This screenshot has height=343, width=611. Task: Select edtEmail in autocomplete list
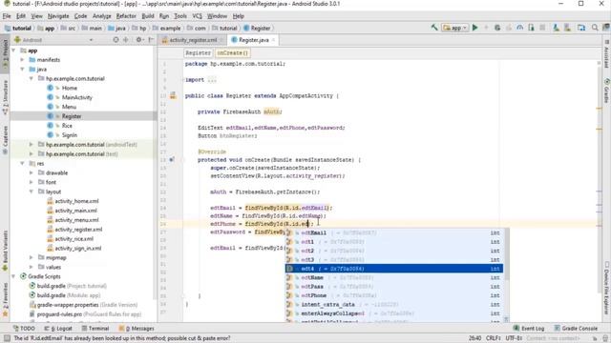pyautogui.click(x=394, y=232)
